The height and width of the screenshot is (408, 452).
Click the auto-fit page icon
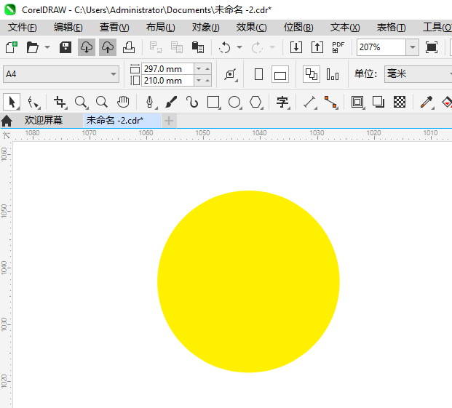[231, 75]
